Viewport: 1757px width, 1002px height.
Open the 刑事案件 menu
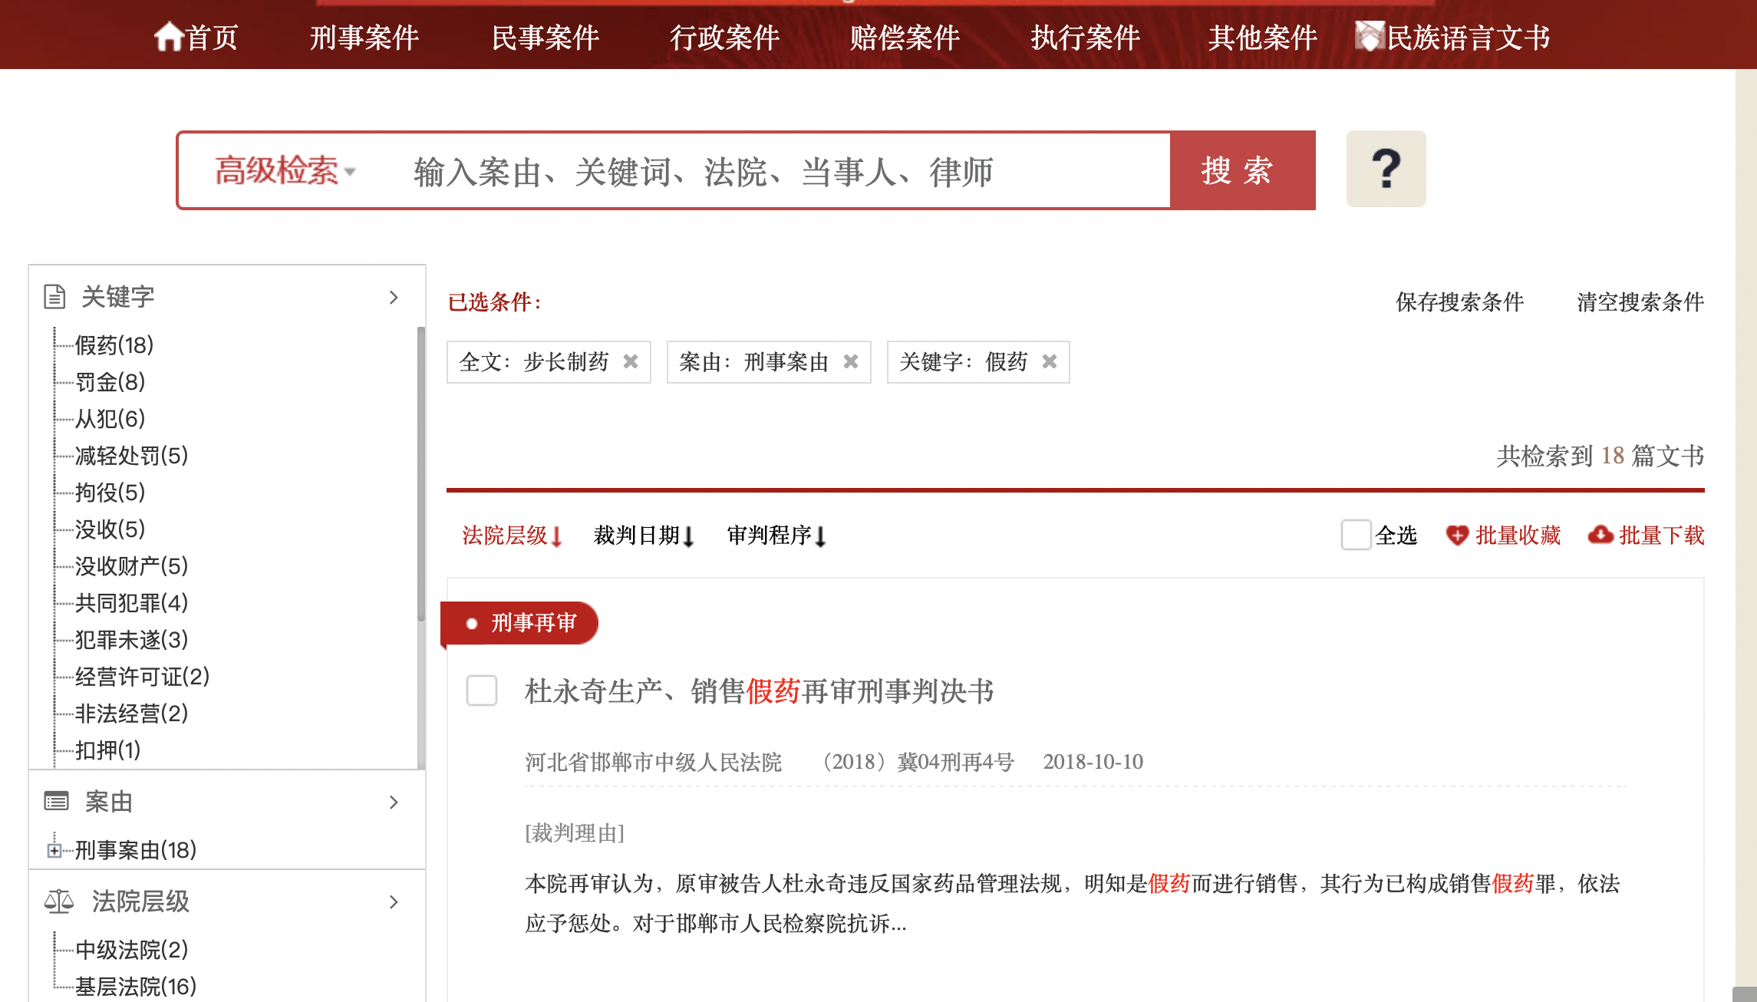(x=364, y=37)
